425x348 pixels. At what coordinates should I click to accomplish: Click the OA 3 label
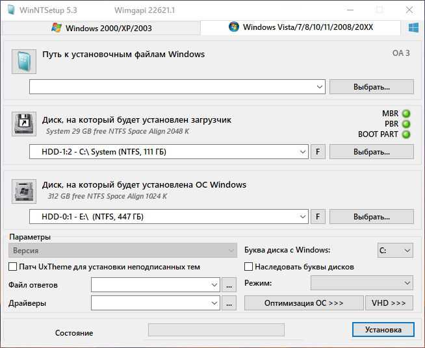pyautogui.click(x=401, y=53)
